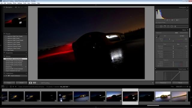Click the right panel vertical scrollbar
Viewport: 192px width, 108px height.
click(x=190, y=32)
